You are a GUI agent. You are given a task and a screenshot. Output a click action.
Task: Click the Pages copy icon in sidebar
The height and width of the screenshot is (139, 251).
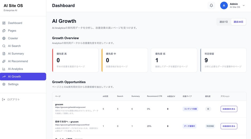[4, 31]
